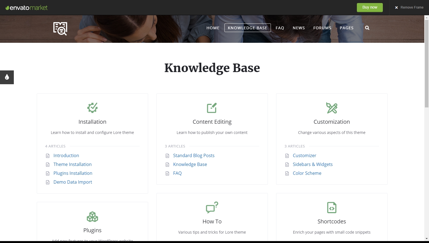Open the Plugins Installation article
Viewport: 429px width, 243px height.
pos(73,173)
